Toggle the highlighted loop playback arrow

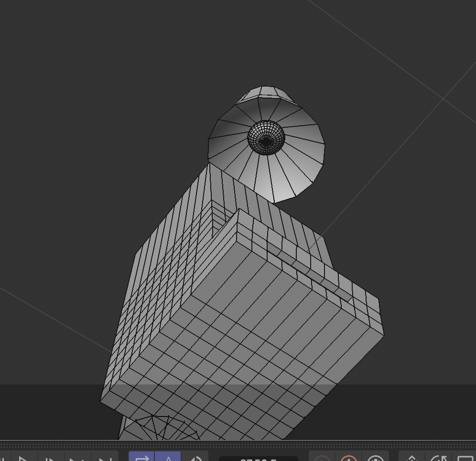[x=142, y=458]
